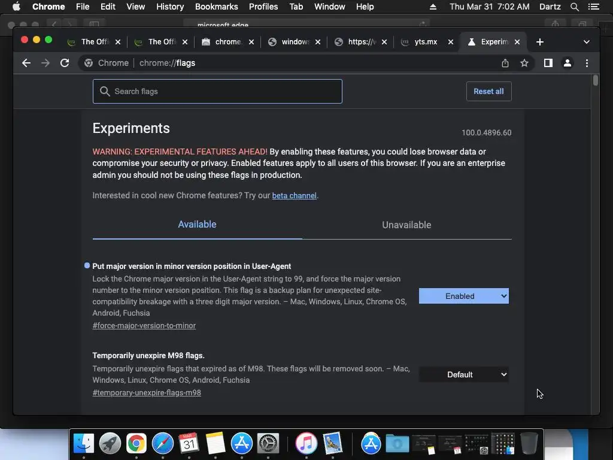
Task: Click the Spotlight search icon
Action: [574, 7]
